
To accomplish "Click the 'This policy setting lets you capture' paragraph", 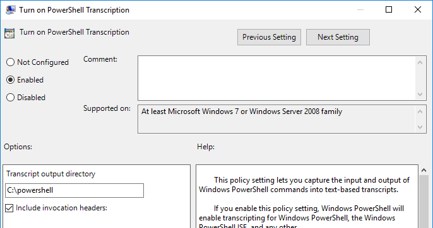I will pyautogui.click(x=304, y=185).
